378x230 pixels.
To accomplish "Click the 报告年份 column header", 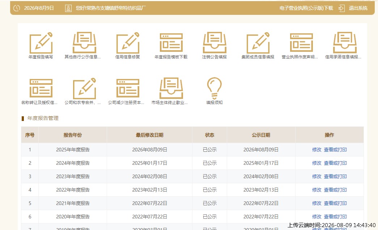I will [73, 135].
